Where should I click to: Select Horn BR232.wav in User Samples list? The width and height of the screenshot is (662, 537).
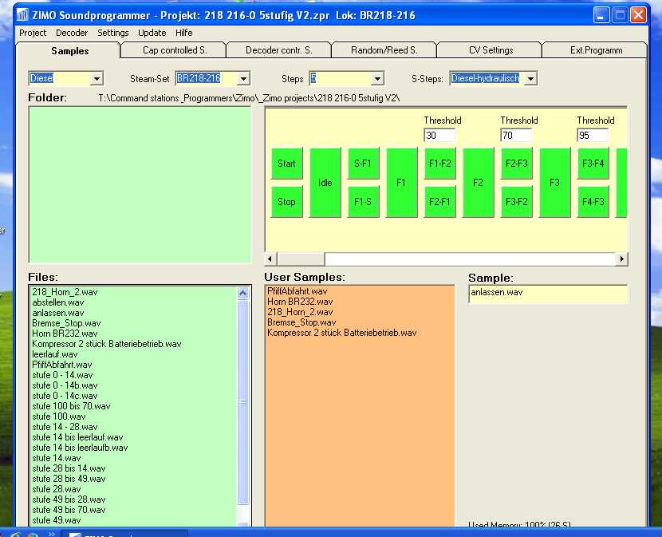[x=300, y=302]
